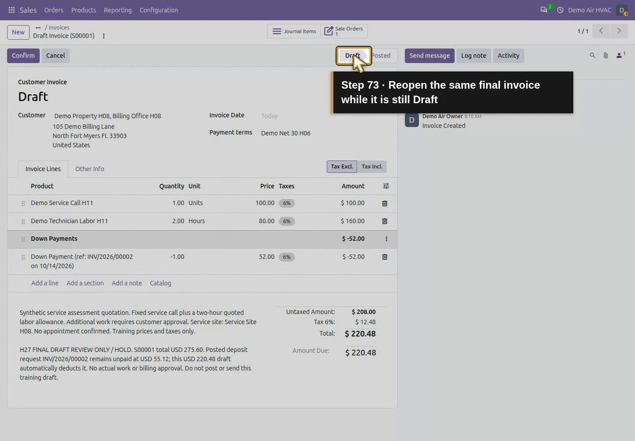Screen dimensions: 635x441
Task: Search chatter messages with magnifier icon
Action: [592, 56]
